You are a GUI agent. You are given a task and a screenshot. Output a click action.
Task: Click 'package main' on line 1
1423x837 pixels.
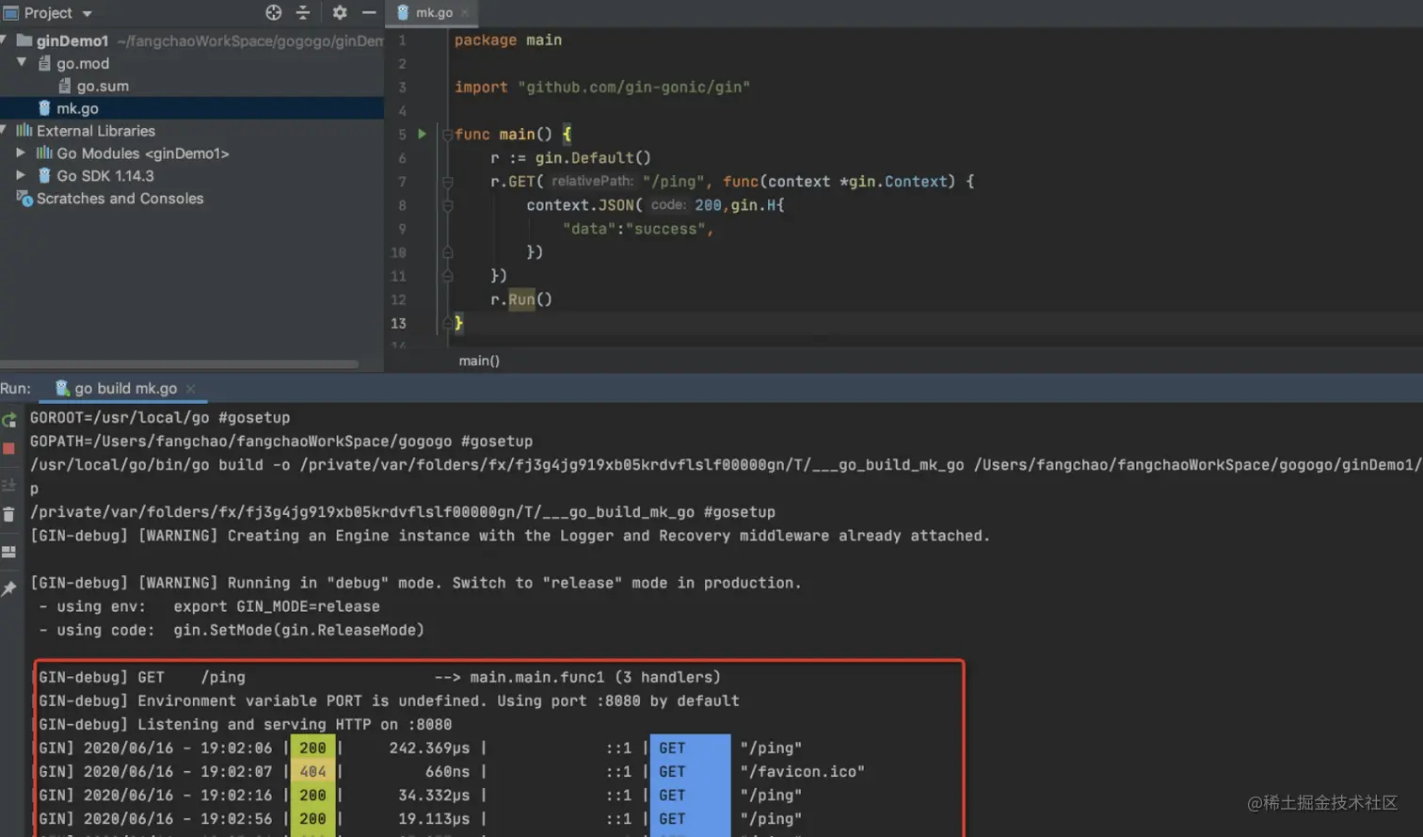click(508, 40)
